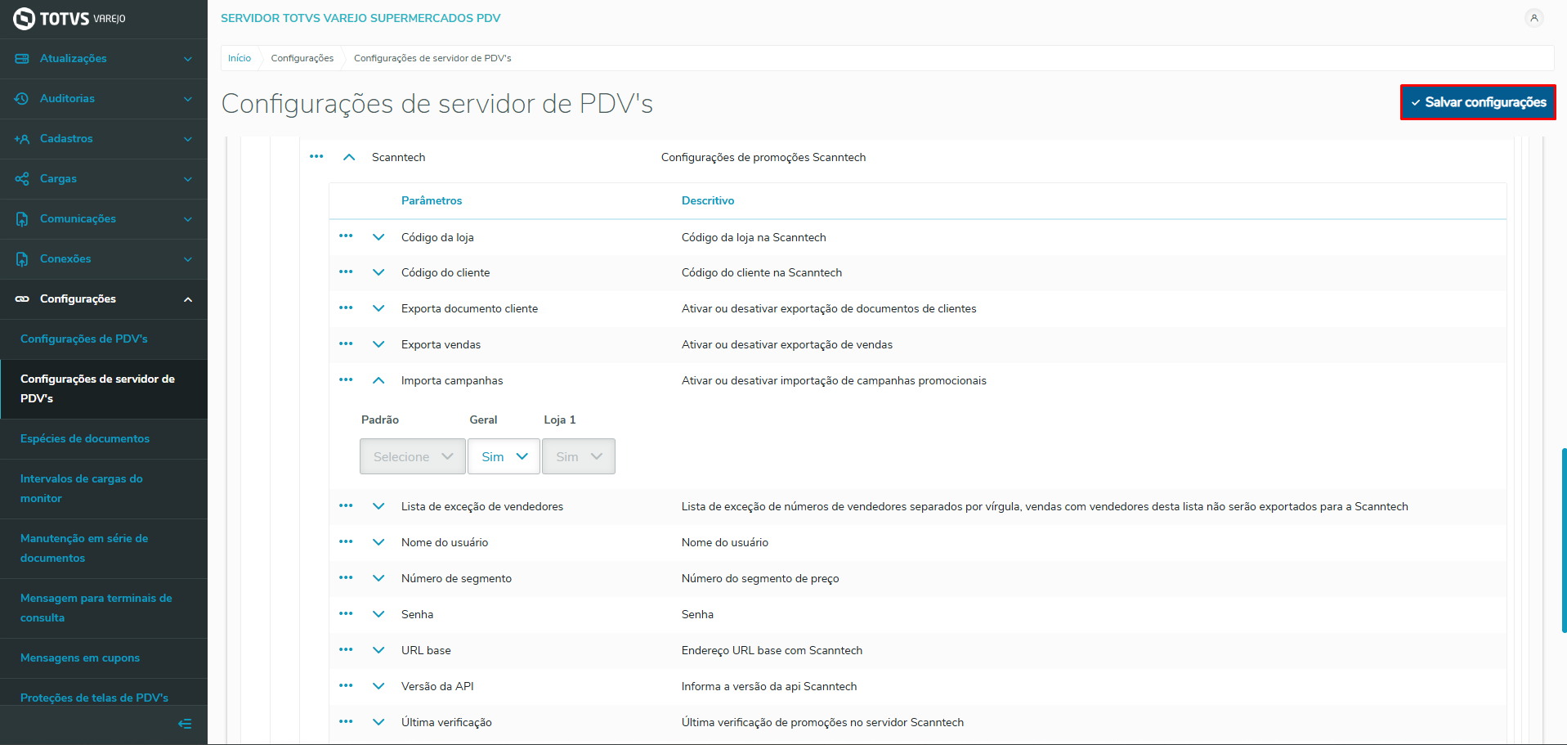Expand the Exporta vendas parameter
The height and width of the screenshot is (745, 1567).
pyautogui.click(x=378, y=344)
